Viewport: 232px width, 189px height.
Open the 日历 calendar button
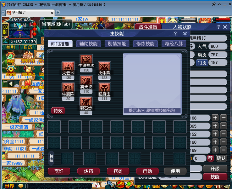click(x=28, y=47)
